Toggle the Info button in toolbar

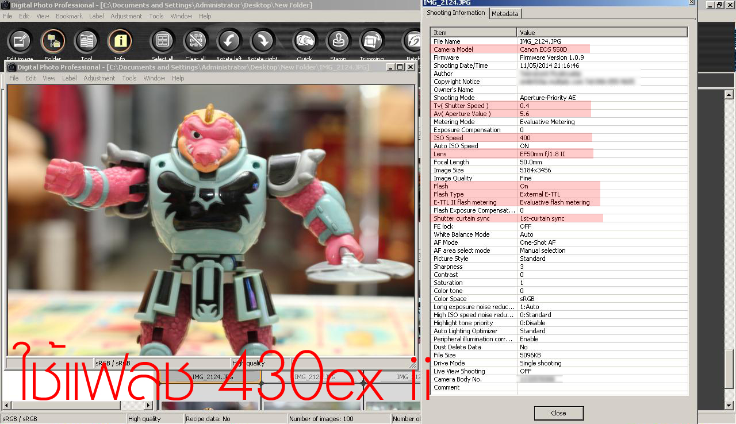click(x=120, y=41)
